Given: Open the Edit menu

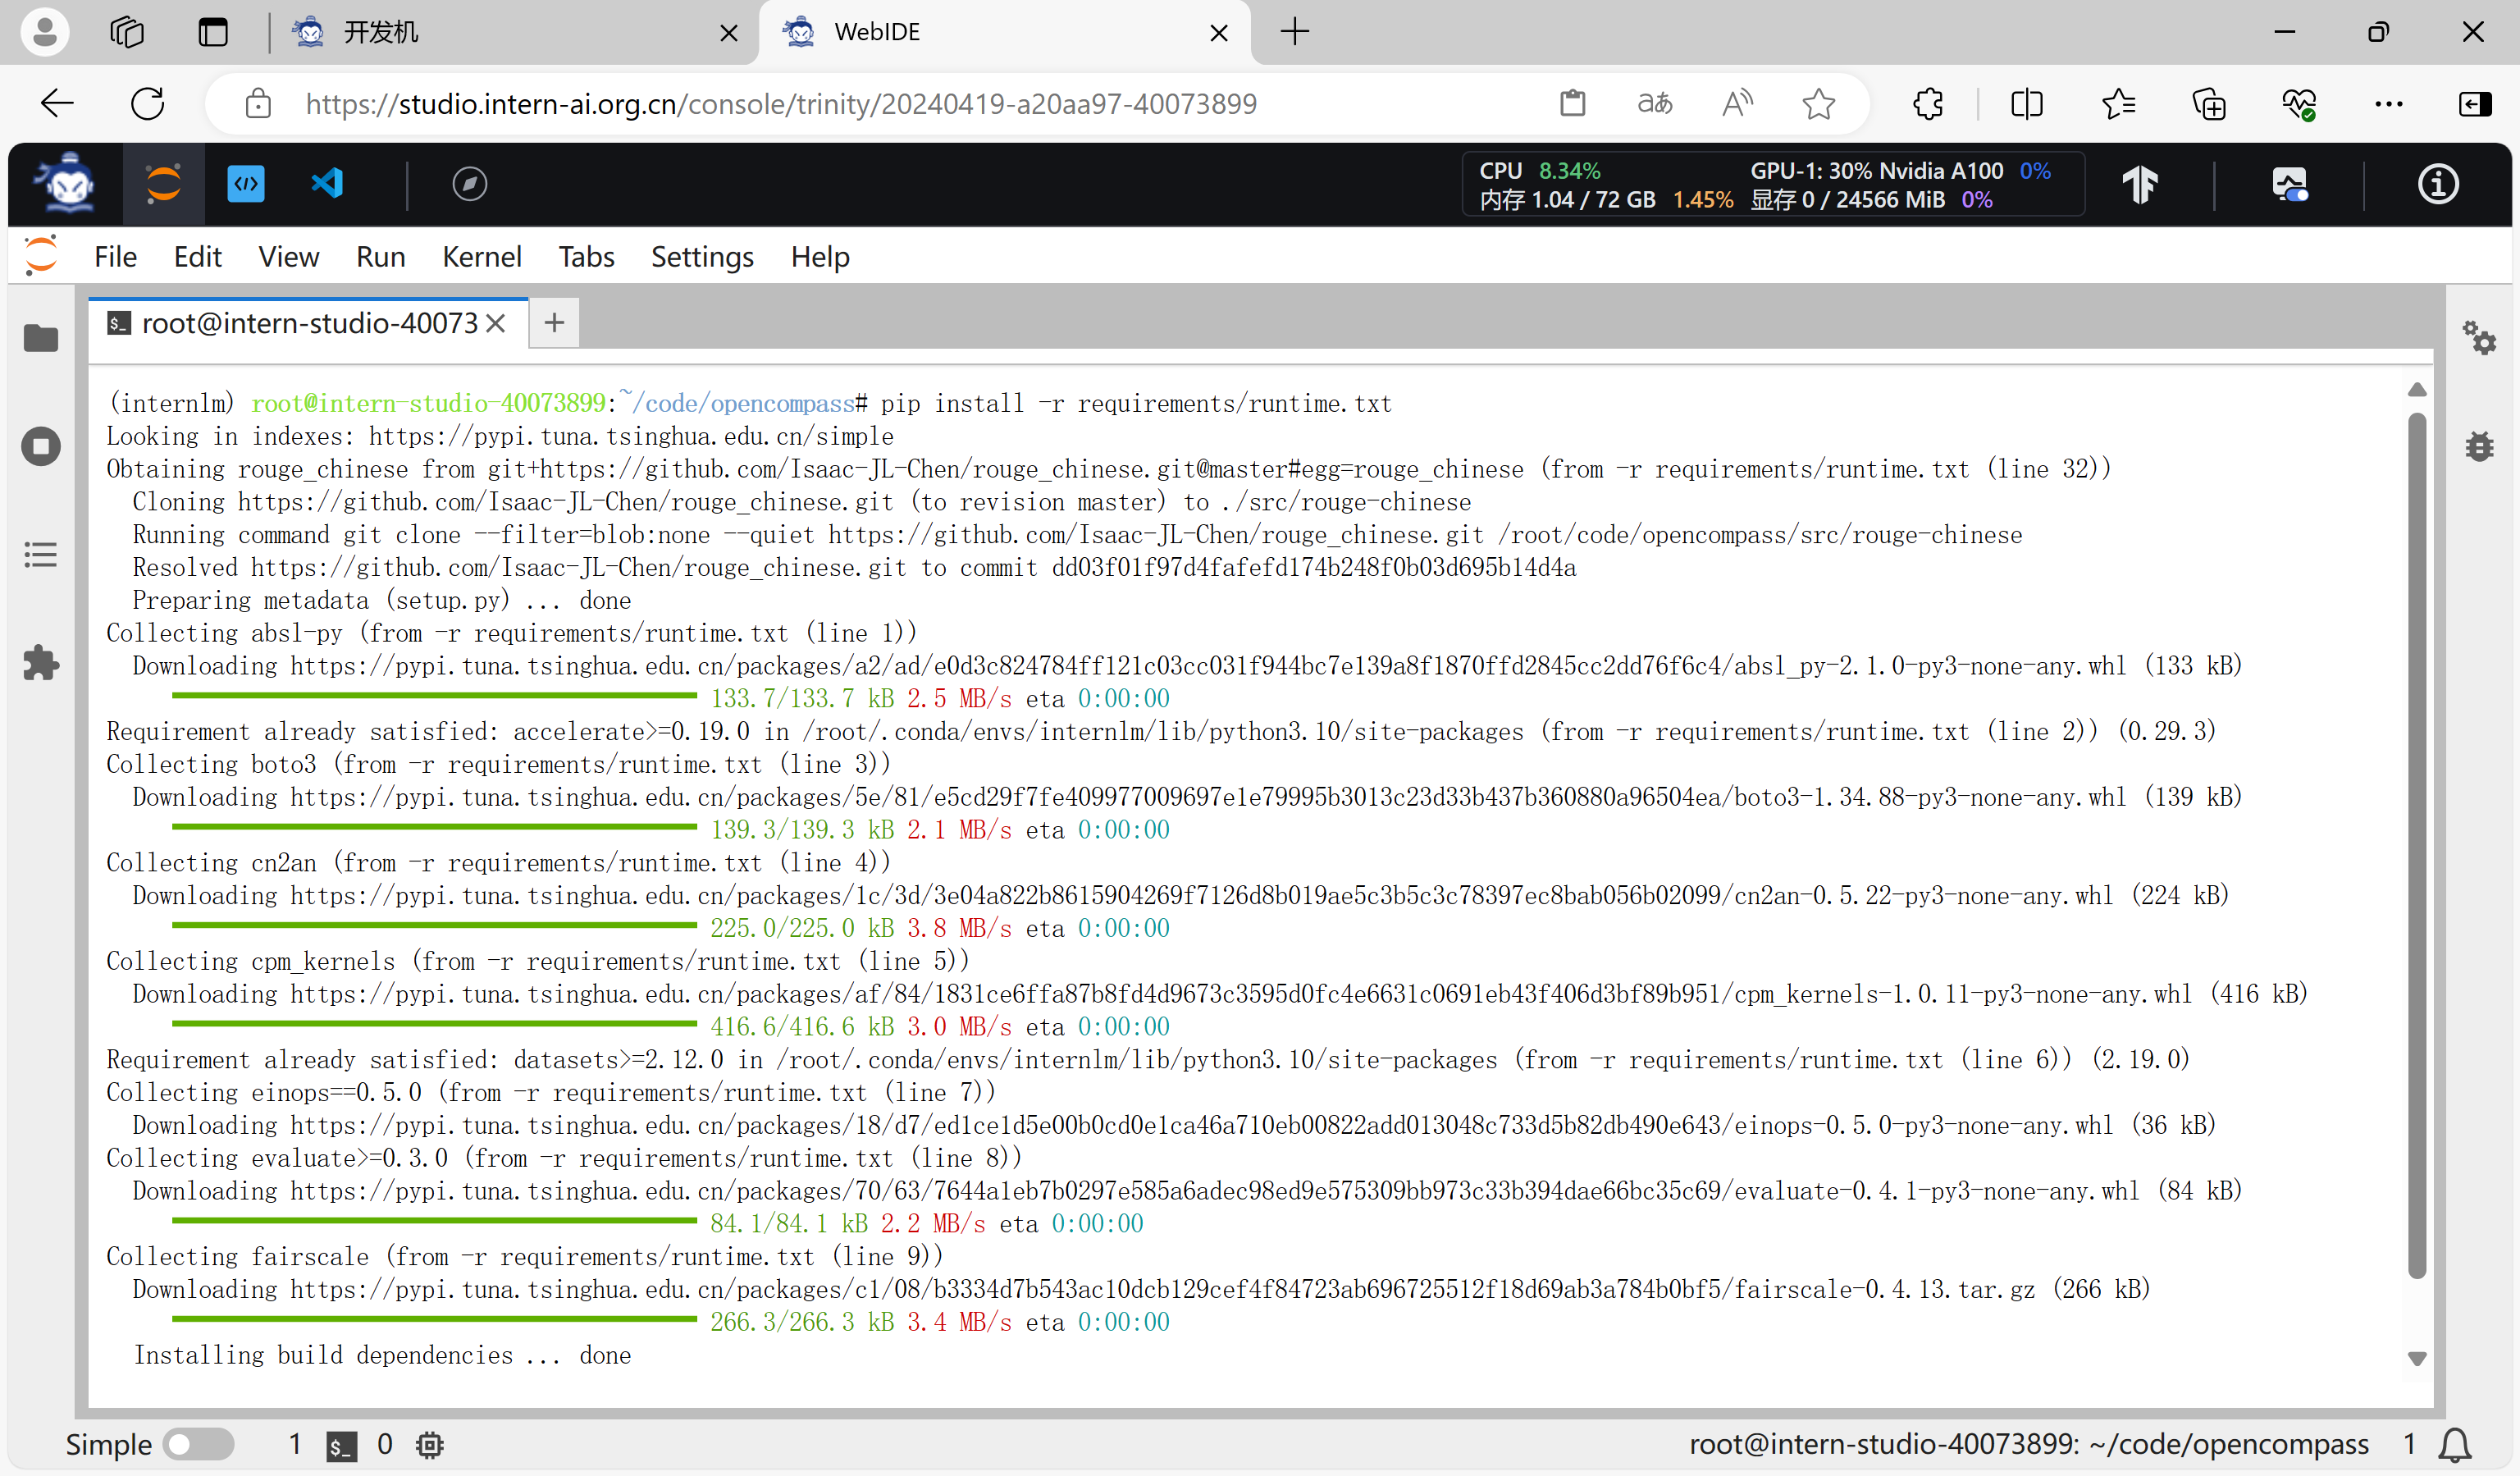Looking at the screenshot, I should (x=197, y=256).
